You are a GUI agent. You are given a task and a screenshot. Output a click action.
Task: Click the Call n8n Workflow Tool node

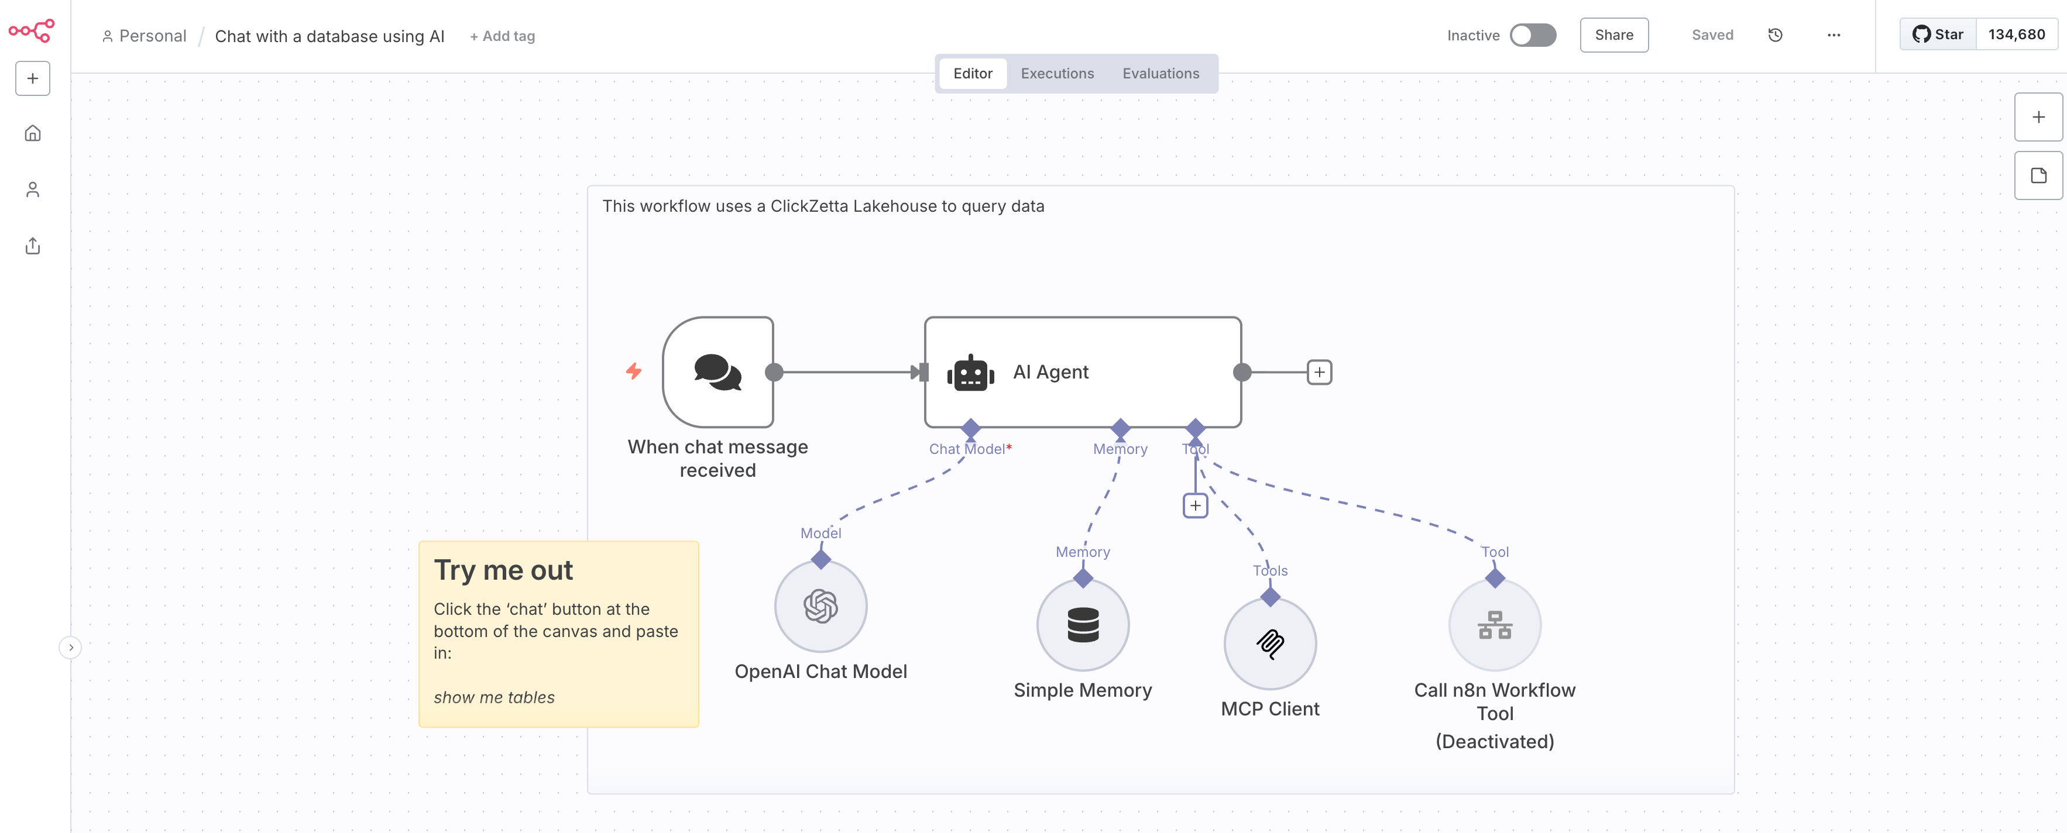click(x=1494, y=625)
